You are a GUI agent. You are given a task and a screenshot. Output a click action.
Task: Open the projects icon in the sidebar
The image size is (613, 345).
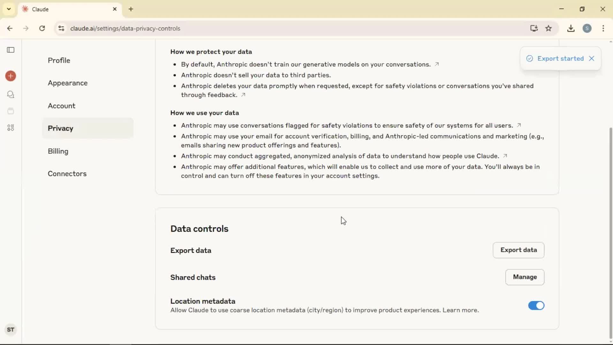click(11, 111)
